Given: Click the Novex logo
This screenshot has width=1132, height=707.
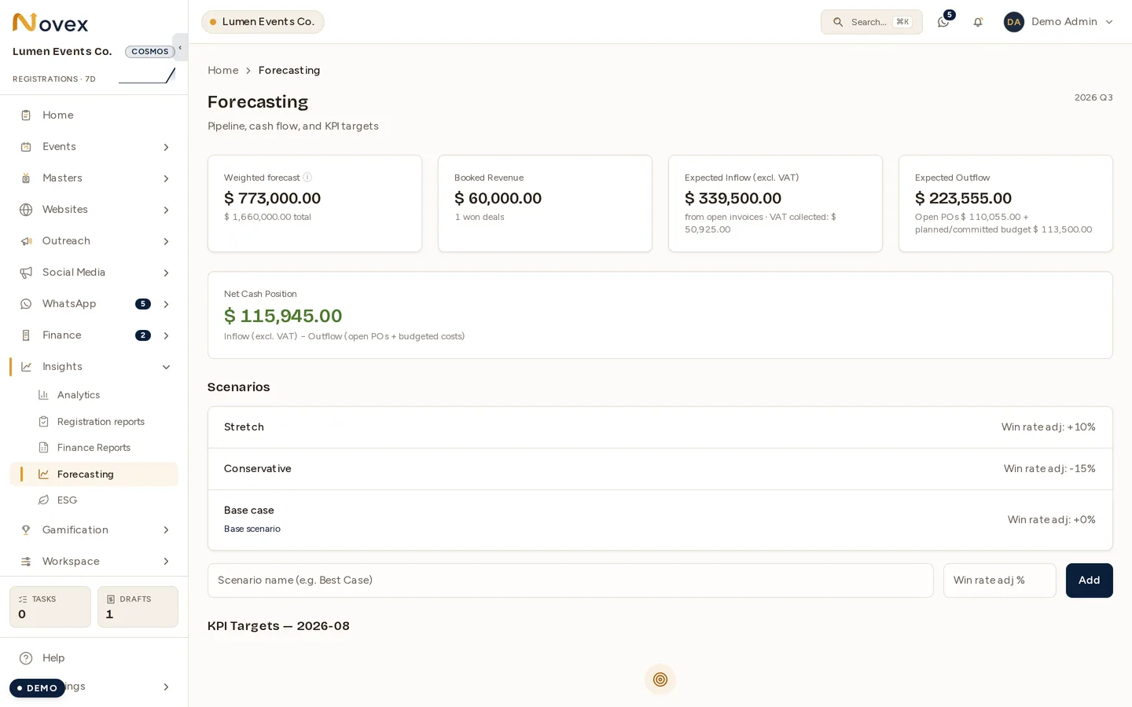Looking at the screenshot, I should [x=50, y=23].
